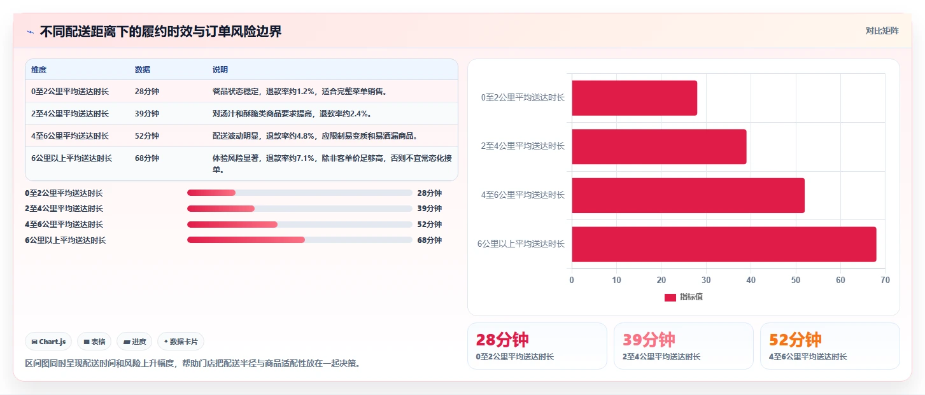Image resolution: width=925 pixels, height=395 pixels.
Task: Click description mentioning 退款率约7.1%
Action: (332, 164)
